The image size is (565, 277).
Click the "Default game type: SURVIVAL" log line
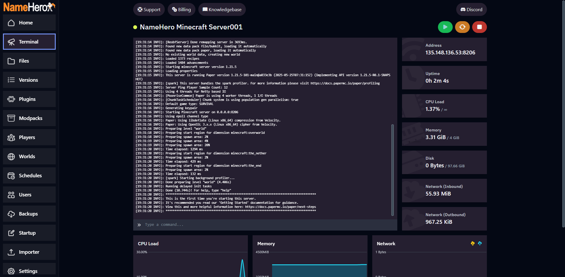coord(189,104)
